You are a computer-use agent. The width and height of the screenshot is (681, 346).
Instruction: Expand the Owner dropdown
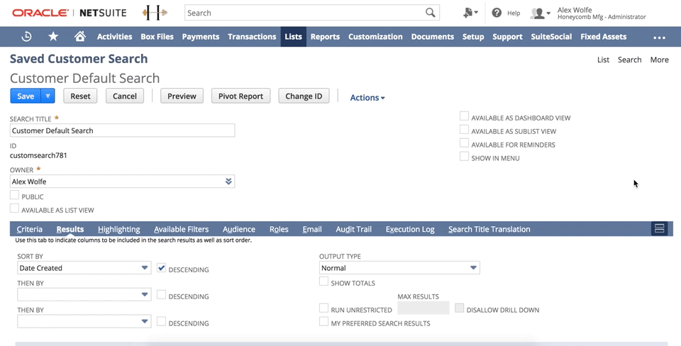pos(228,182)
